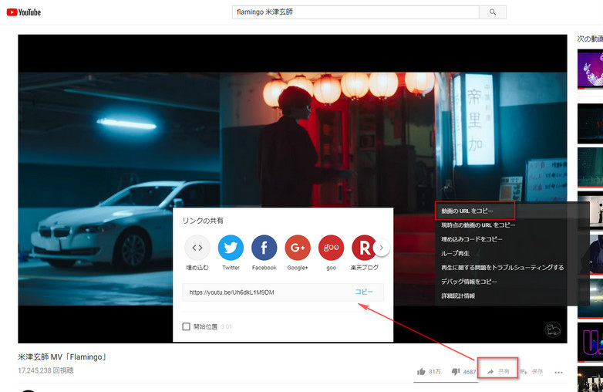This screenshot has height=392, width=603.
Task: Share via the Facebook icon
Action: pos(264,248)
